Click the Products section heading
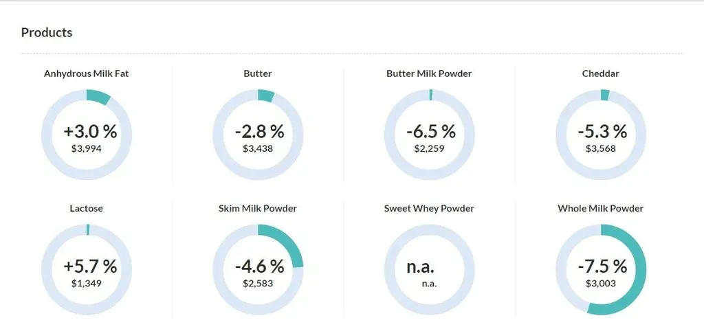704x329 pixels. (47, 32)
